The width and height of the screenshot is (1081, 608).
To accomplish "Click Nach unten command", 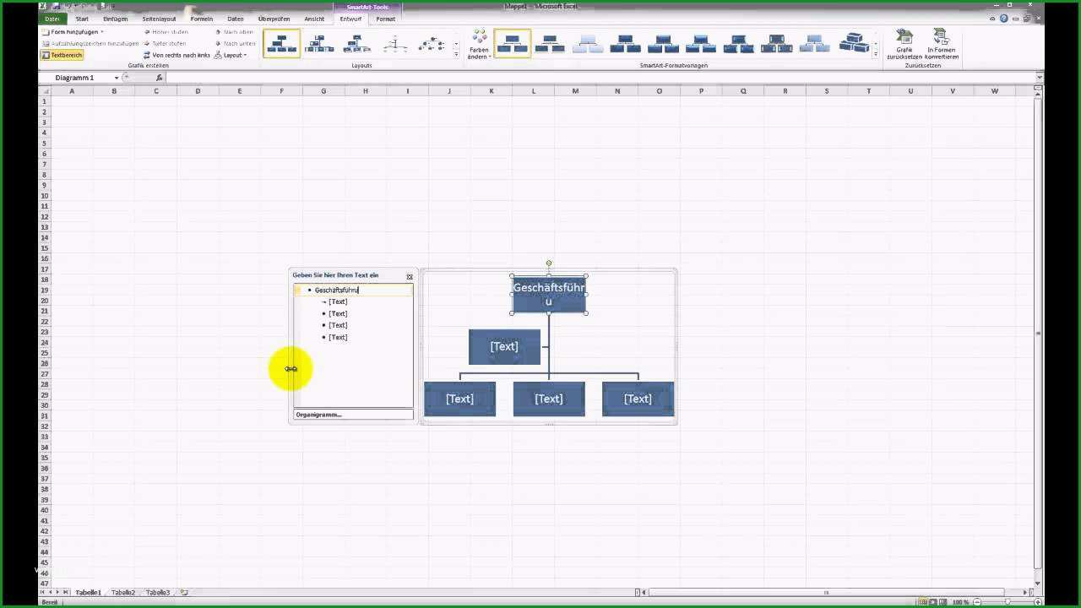I will pos(235,43).
